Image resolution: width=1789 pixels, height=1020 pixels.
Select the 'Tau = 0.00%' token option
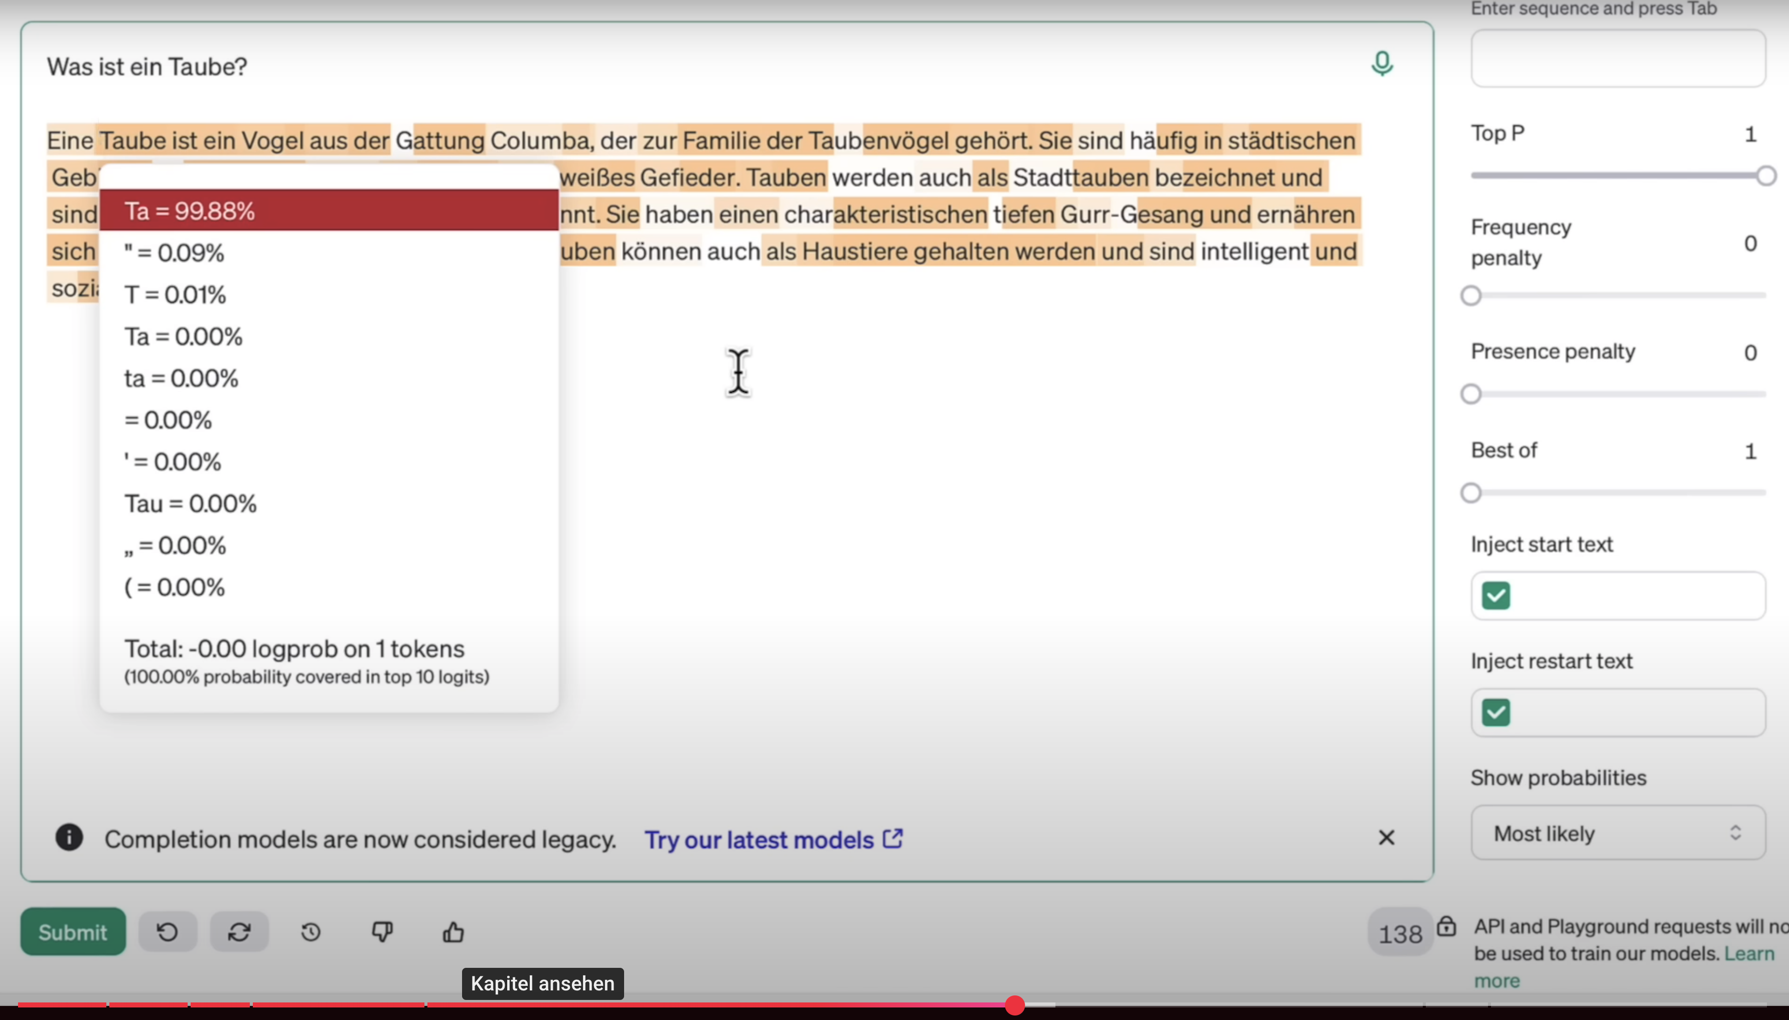(191, 503)
